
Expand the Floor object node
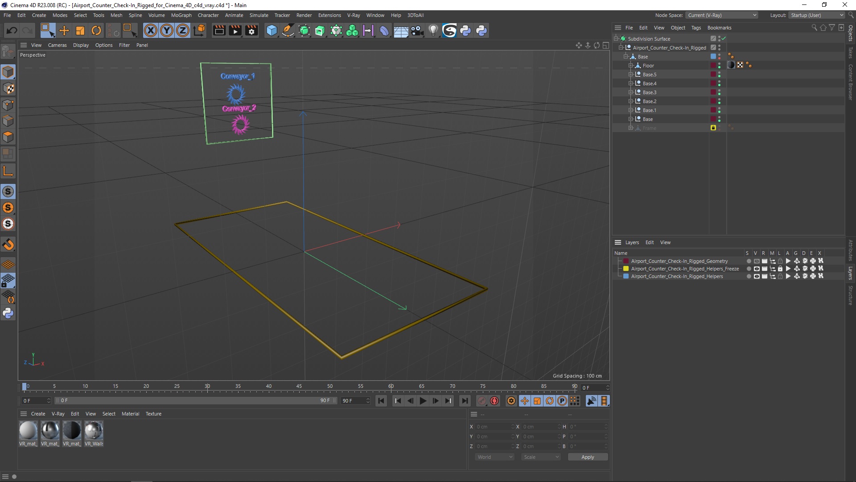pos(631,66)
